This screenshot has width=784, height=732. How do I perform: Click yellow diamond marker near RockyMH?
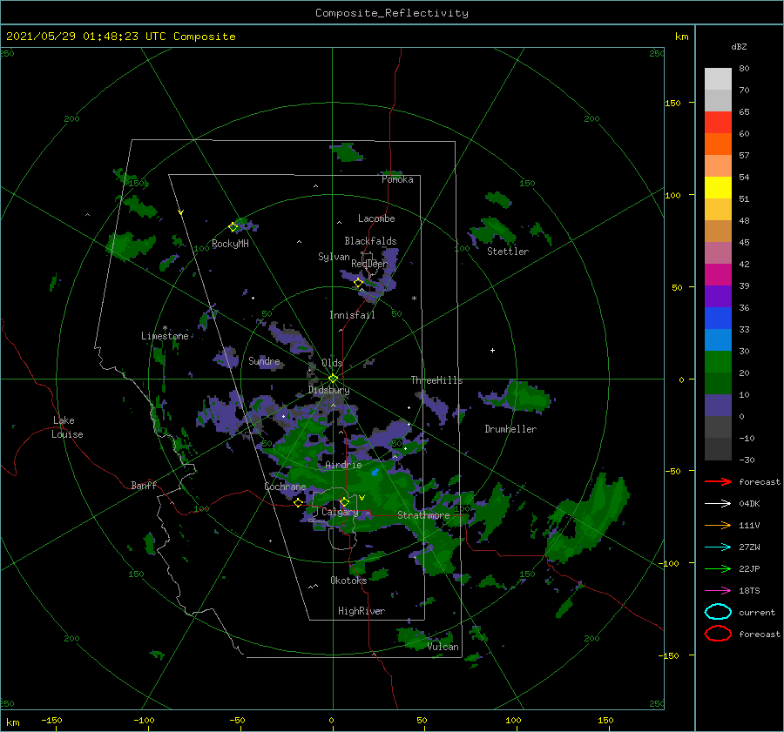click(233, 227)
